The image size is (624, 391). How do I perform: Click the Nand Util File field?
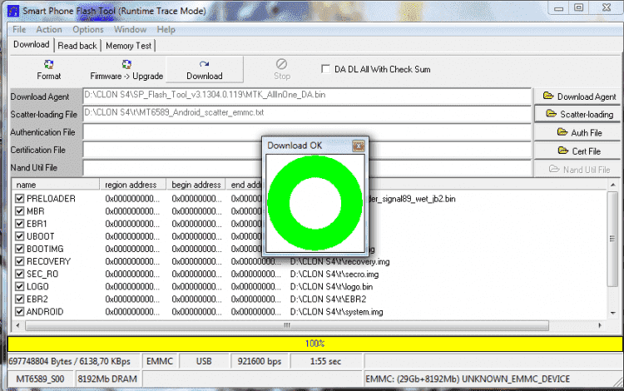click(x=307, y=168)
